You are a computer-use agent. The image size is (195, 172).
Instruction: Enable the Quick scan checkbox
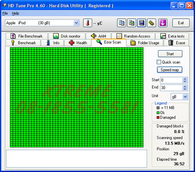pyautogui.click(x=159, y=62)
